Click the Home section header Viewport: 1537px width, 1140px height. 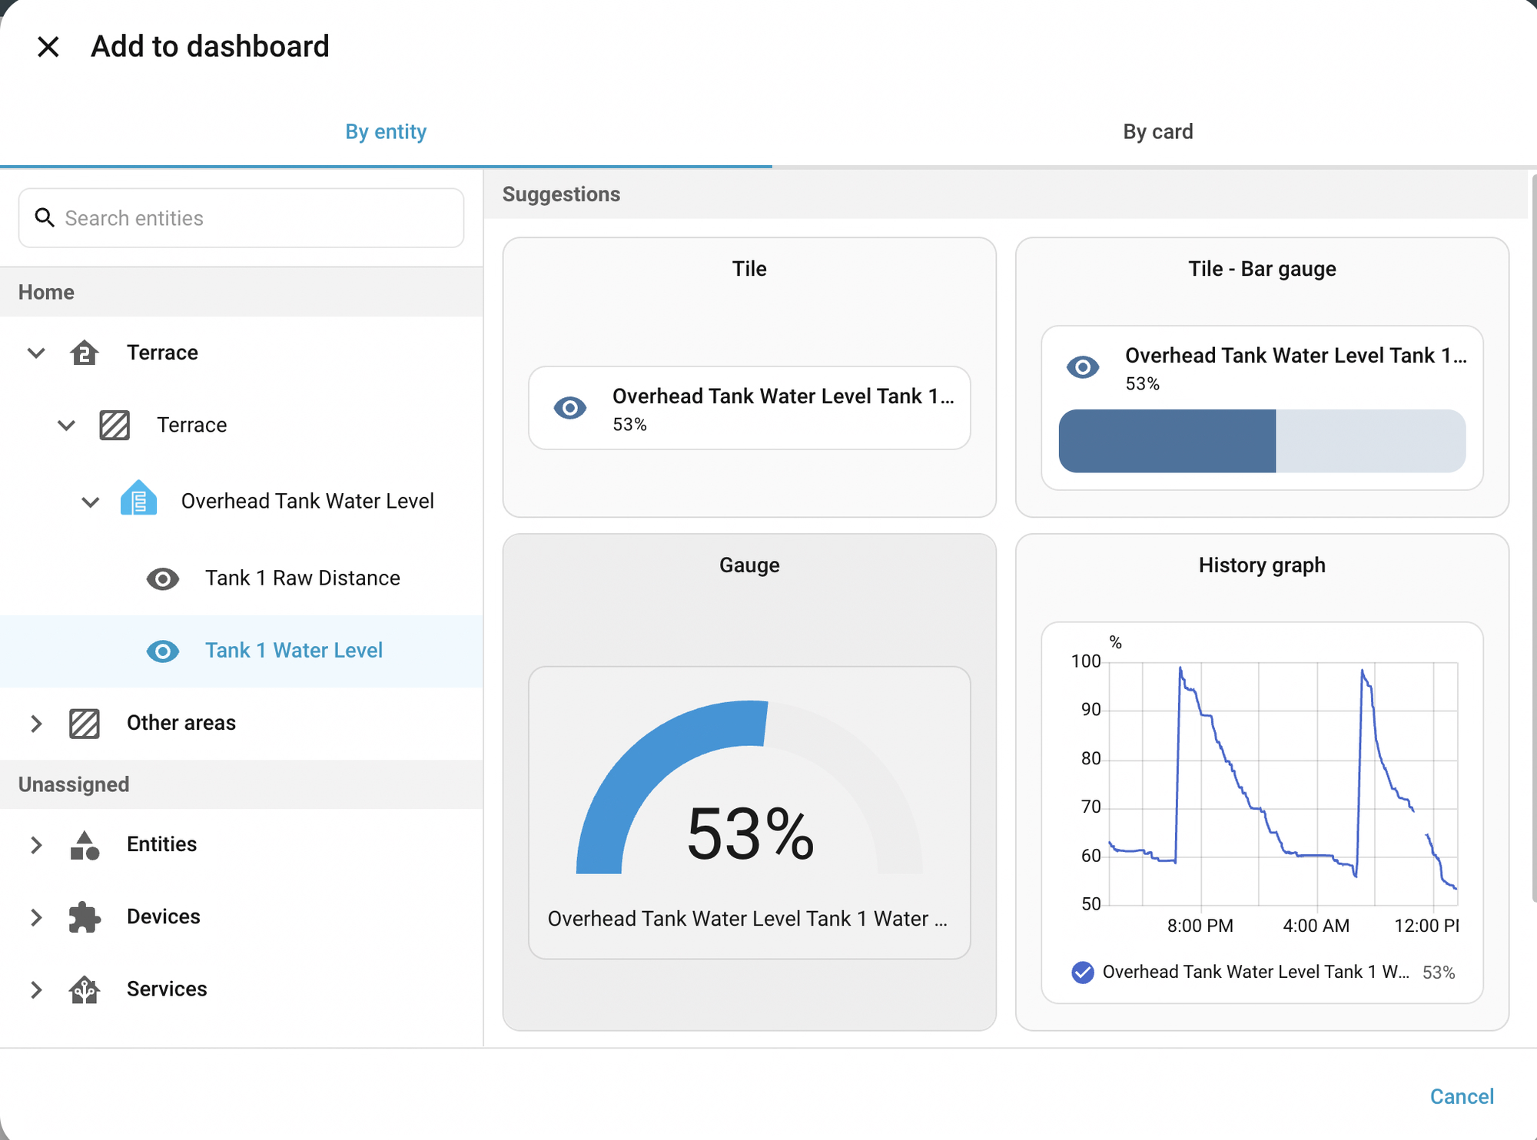click(241, 293)
